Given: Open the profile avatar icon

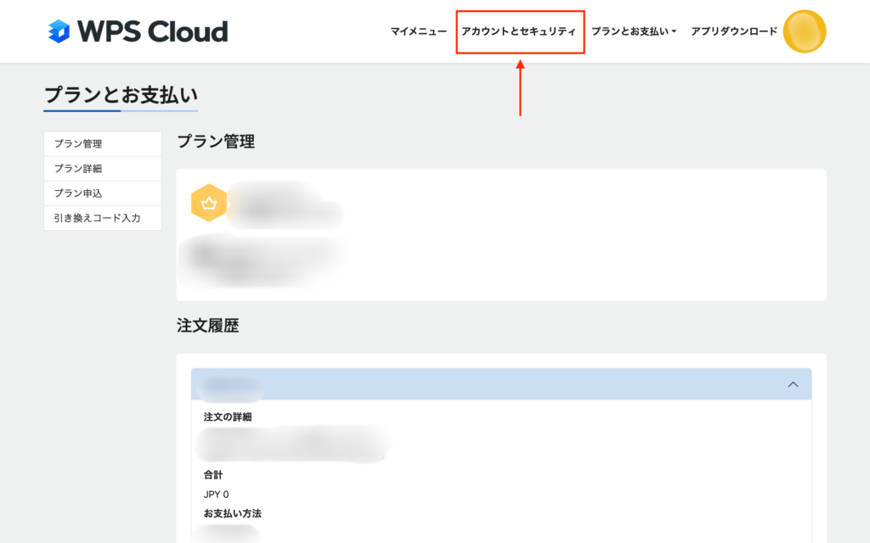Looking at the screenshot, I should tap(804, 31).
